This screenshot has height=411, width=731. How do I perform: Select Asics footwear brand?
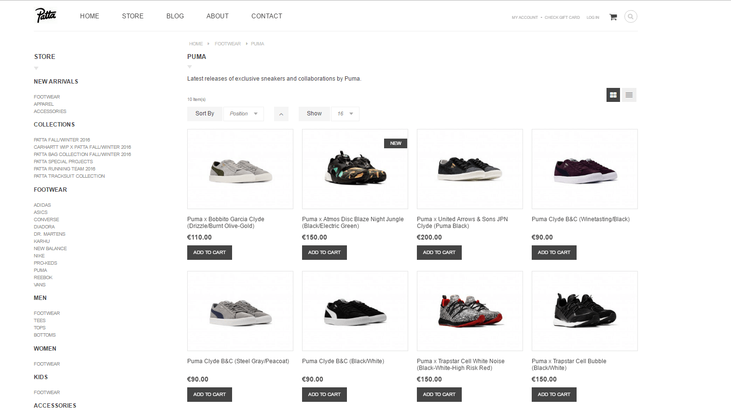[x=41, y=213]
